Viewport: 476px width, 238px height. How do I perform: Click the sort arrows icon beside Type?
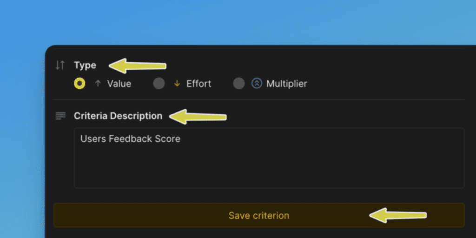[60, 65]
